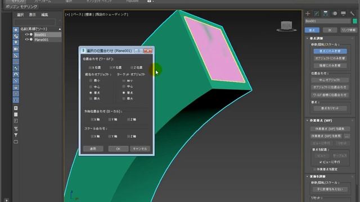360x202 pixels.
Task: Enable scale match Z軸 checkbox
Action: tap(129, 136)
